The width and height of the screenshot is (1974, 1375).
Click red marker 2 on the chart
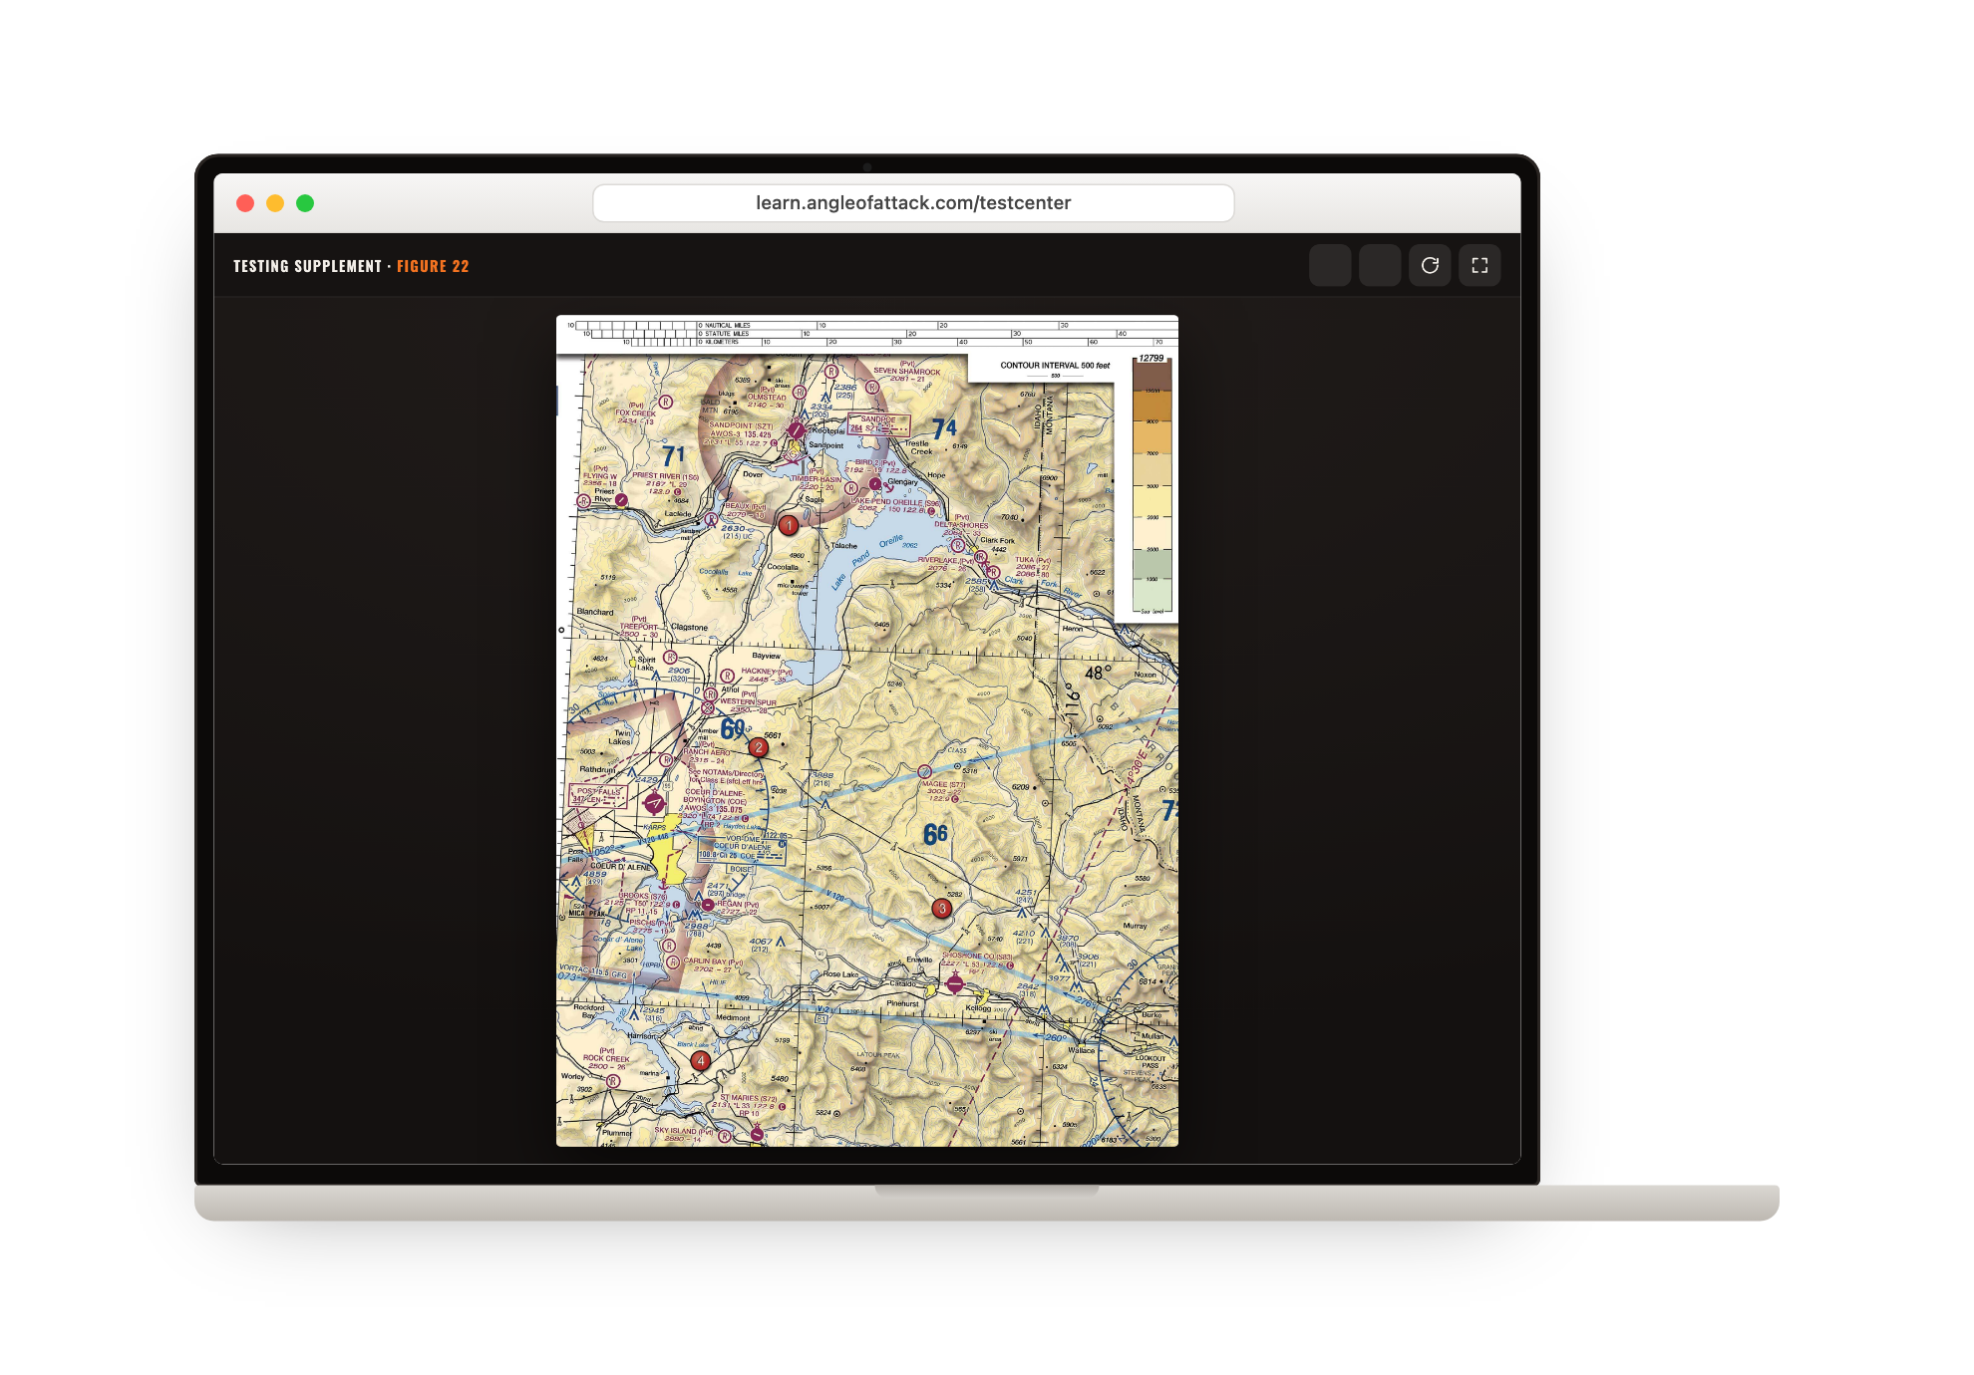pyautogui.click(x=759, y=747)
